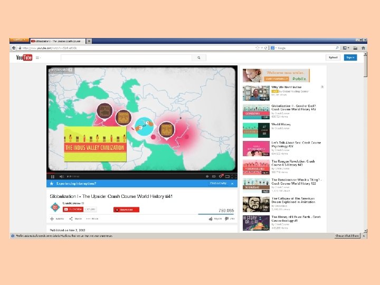380x285 pixels.
Task: Open Collapse of The American Dream thumbnail
Action: pyautogui.click(x=256, y=204)
